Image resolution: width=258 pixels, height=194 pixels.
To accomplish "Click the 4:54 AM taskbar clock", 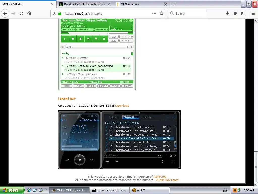I will [x=249, y=190].
